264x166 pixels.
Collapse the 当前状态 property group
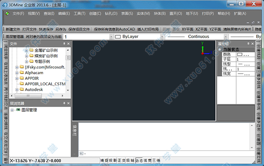click(x=220, y=50)
